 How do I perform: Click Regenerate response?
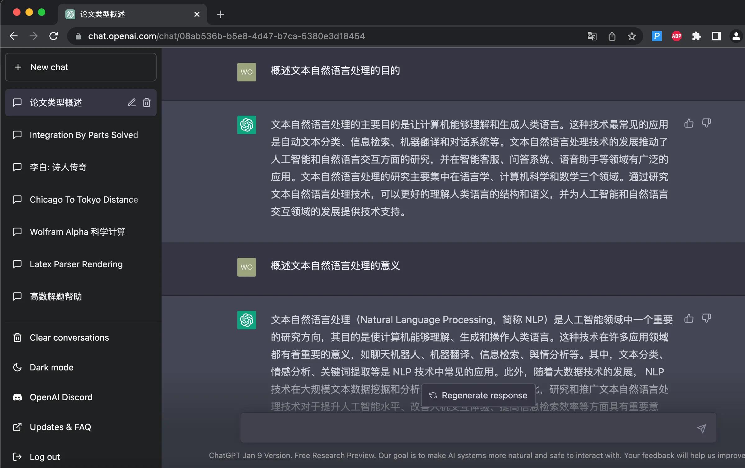tap(478, 395)
